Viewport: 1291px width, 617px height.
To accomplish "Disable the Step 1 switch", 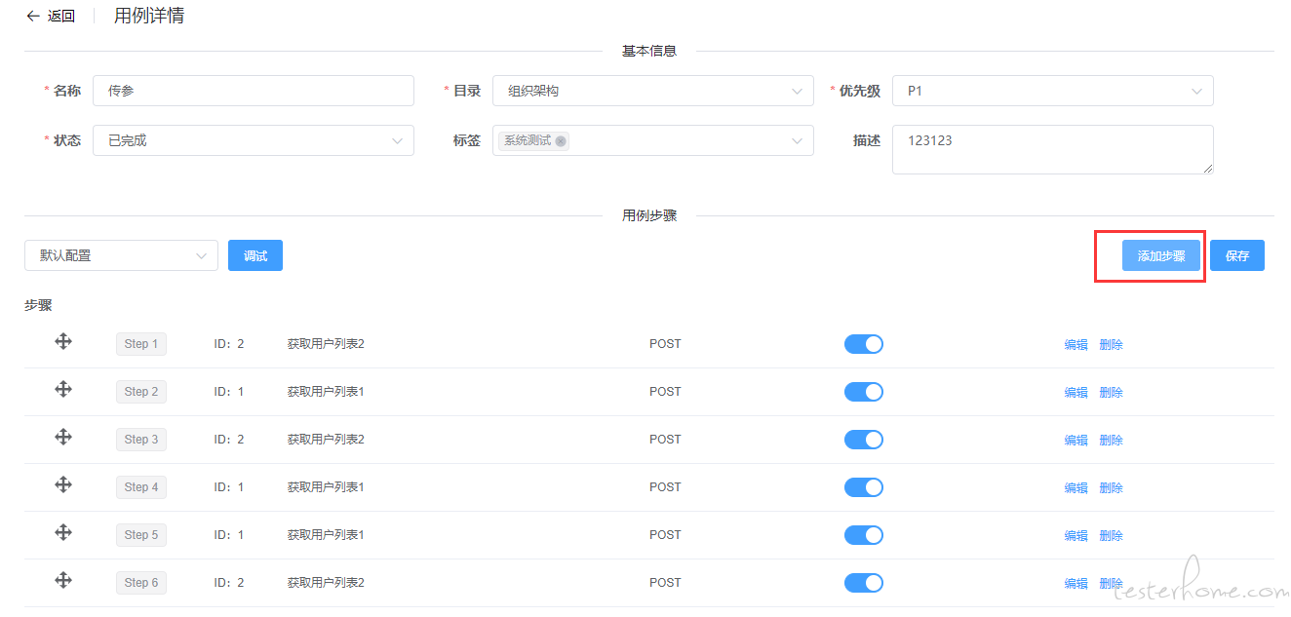I will [x=864, y=344].
